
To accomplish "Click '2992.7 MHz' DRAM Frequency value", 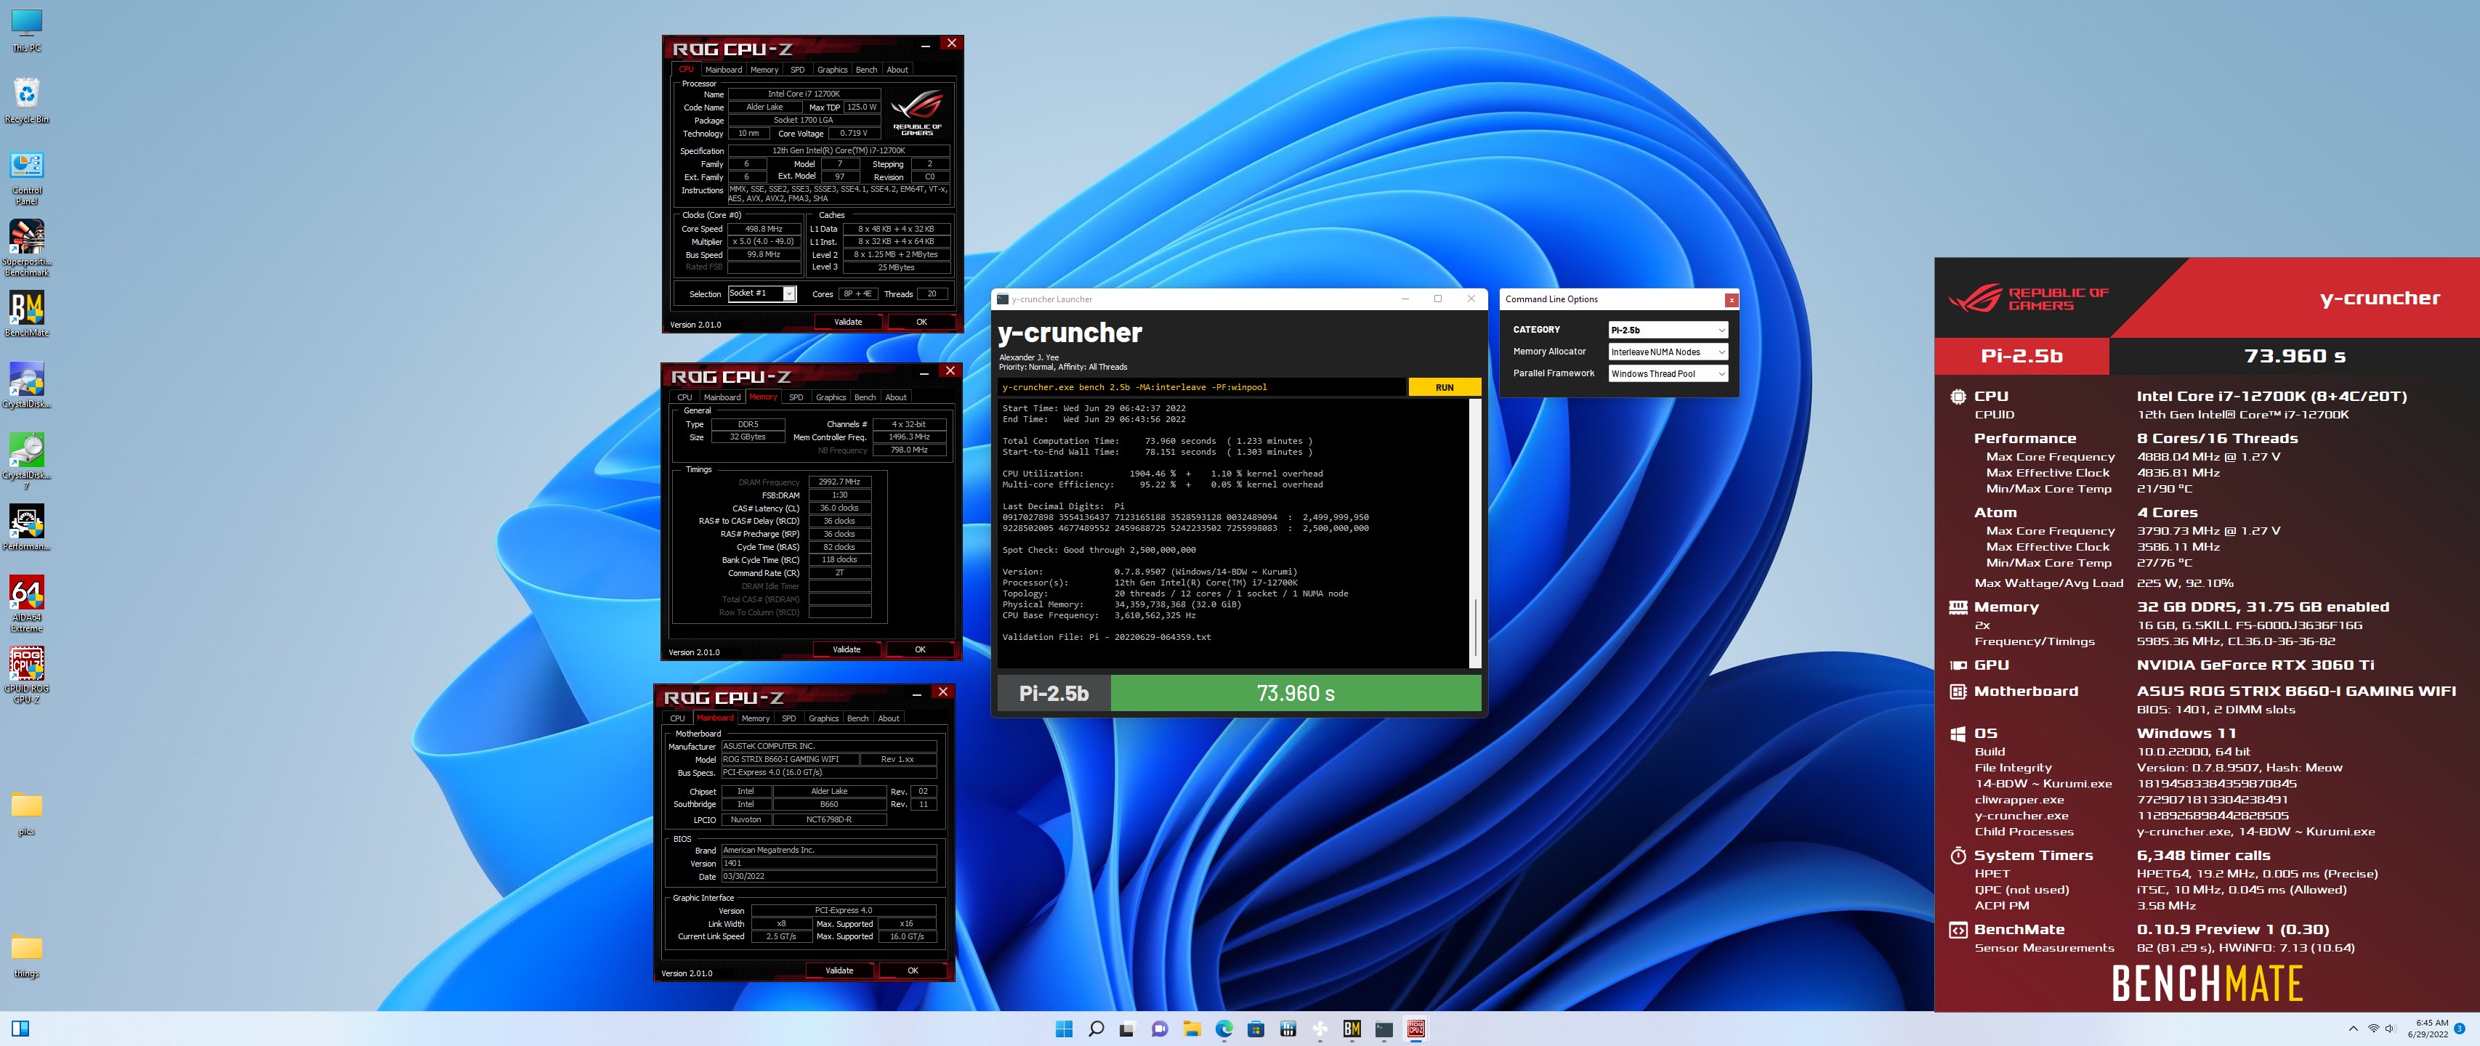I will click(839, 482).
